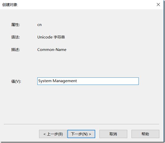Click the 属性: label
Screen dimensions: 165x143
15,25
